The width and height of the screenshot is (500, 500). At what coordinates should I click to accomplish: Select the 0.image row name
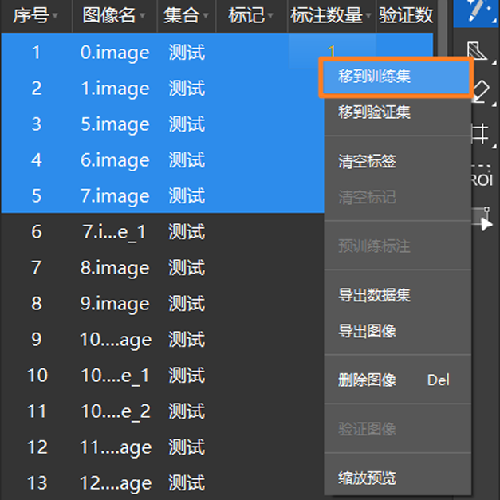pos(115,52)
